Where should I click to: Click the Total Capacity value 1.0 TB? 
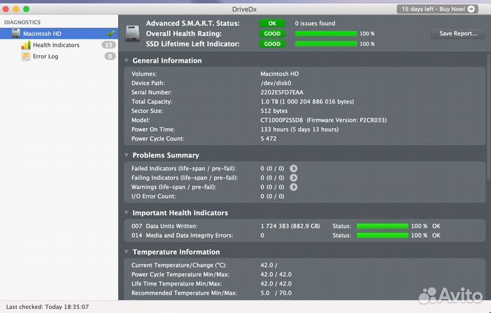pyautogui.click(x=307, y=102)
